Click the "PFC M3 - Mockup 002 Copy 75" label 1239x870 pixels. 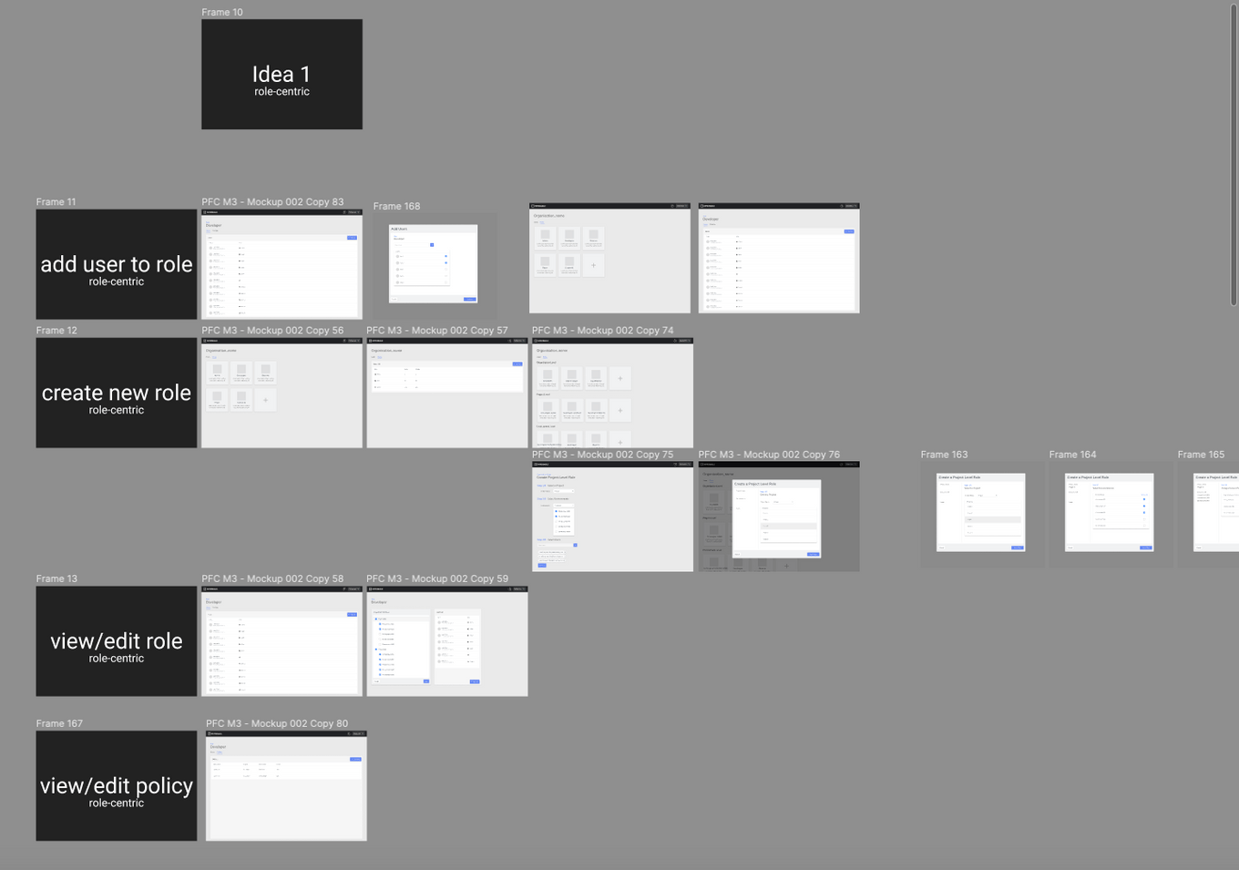pos(603,454)
